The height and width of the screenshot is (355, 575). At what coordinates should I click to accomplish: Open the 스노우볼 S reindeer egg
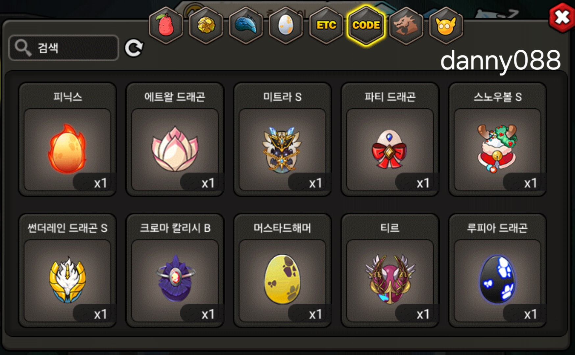(498, 139)
